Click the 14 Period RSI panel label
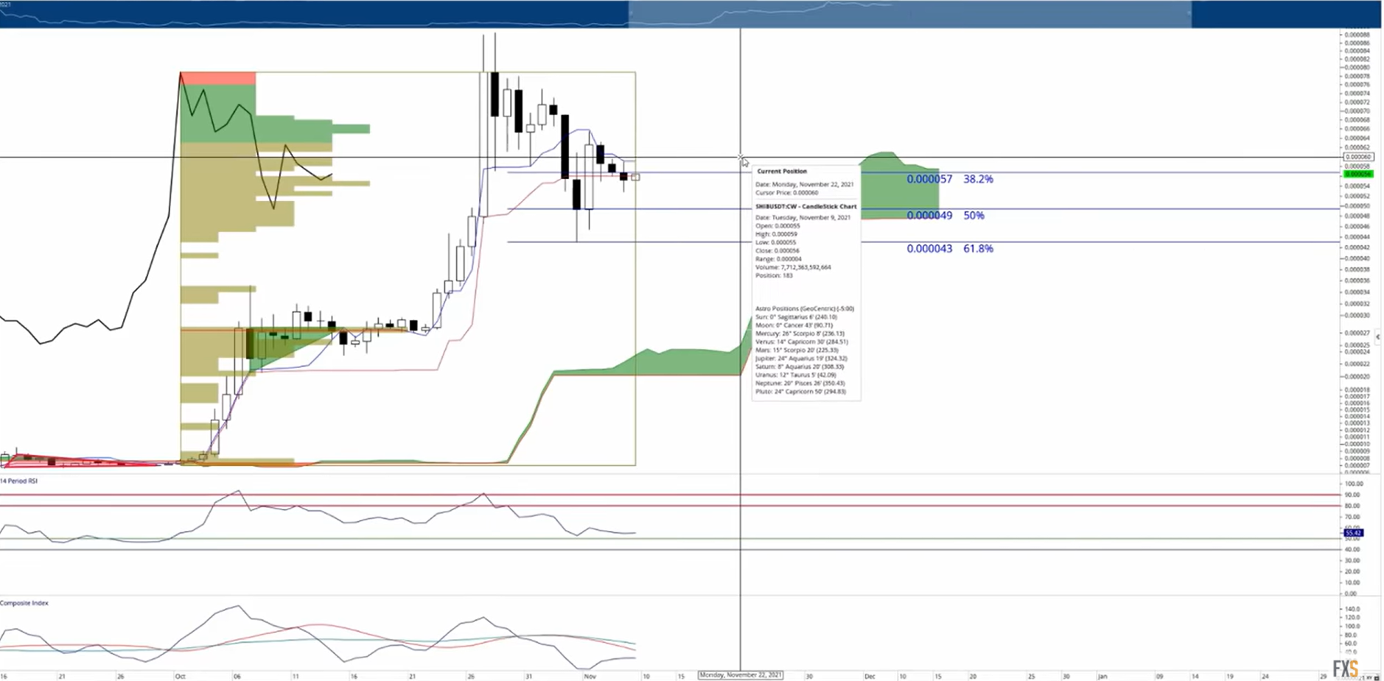1384x681 pixels. [x=19, y=481]
